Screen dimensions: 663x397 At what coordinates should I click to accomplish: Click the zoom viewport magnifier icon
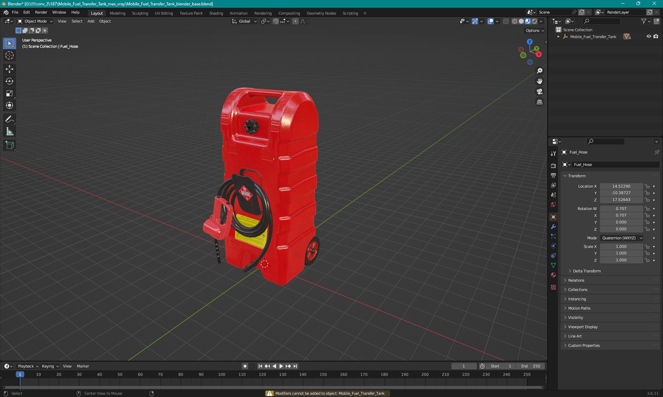click(540, 71)
